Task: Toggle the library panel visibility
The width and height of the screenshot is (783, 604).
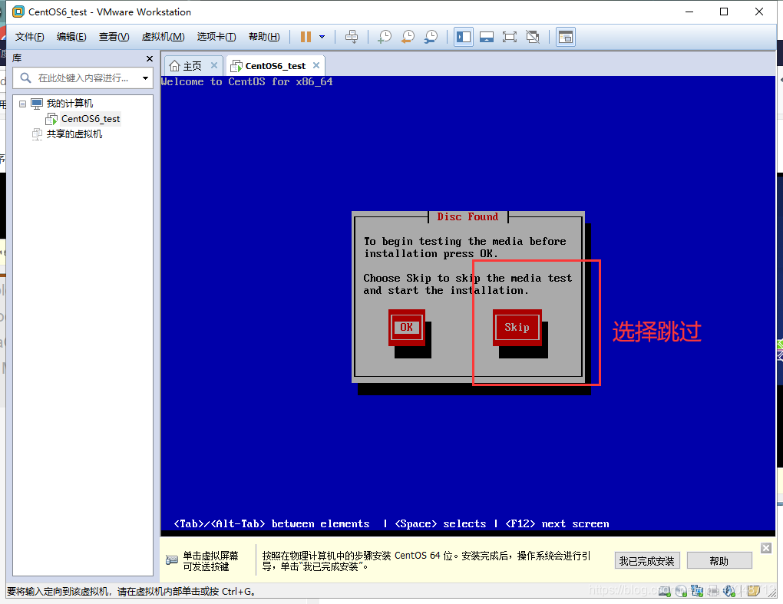Action: (464, 36)
